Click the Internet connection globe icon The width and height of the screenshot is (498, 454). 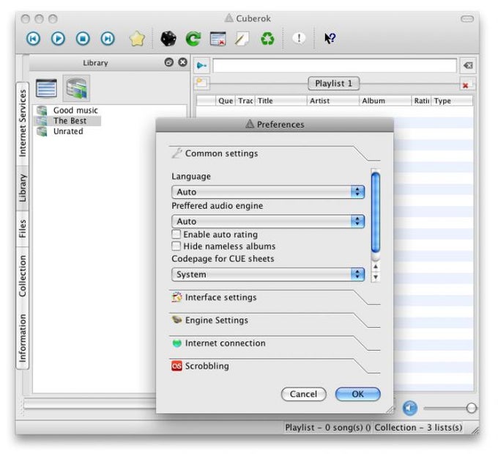tap(176, 343)
